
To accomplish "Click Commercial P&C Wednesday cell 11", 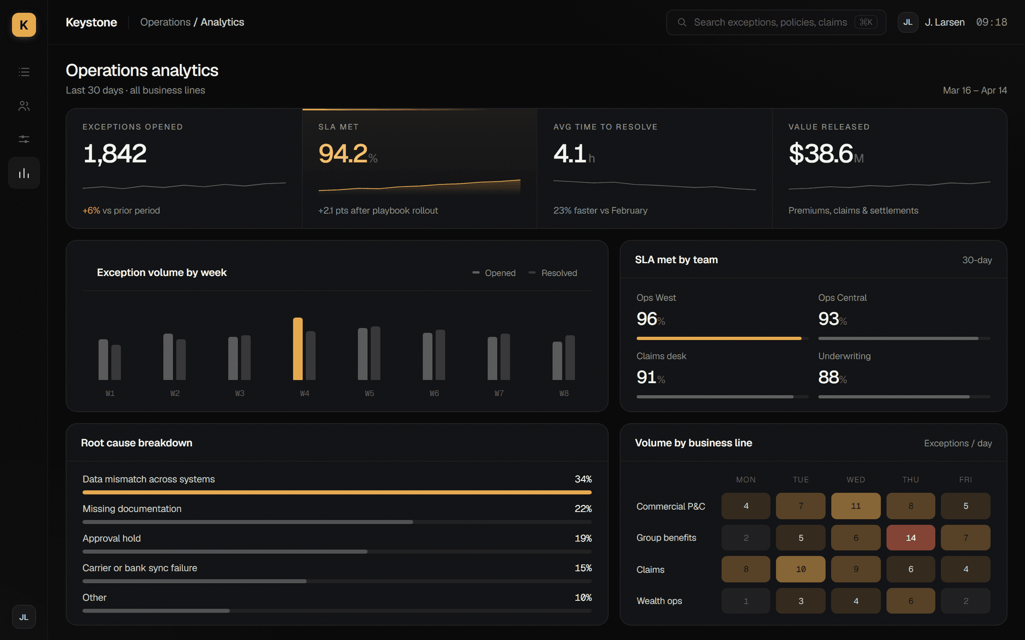I will pyautogui.click(x=856, y=506).
